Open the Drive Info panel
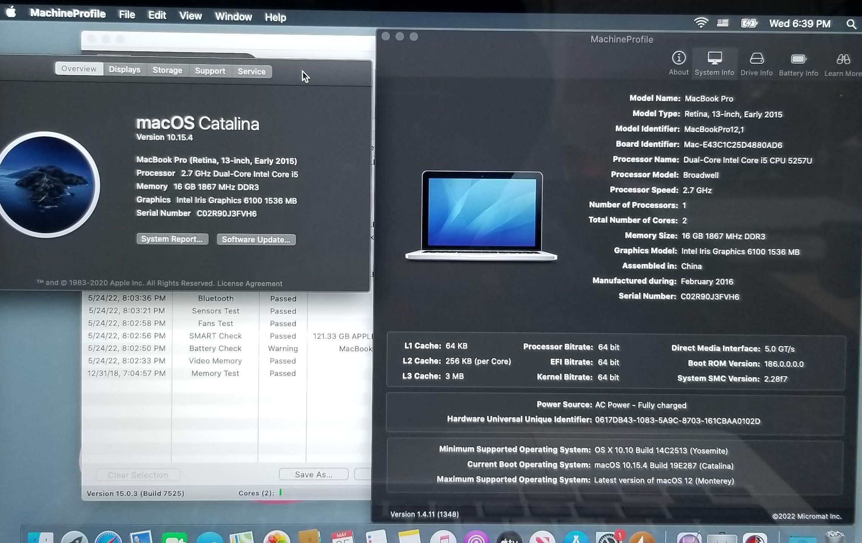The image size is (862, 543). point(756,63)
